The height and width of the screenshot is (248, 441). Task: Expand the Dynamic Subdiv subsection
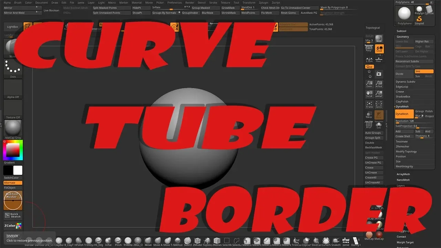click(x=406, y=82)
